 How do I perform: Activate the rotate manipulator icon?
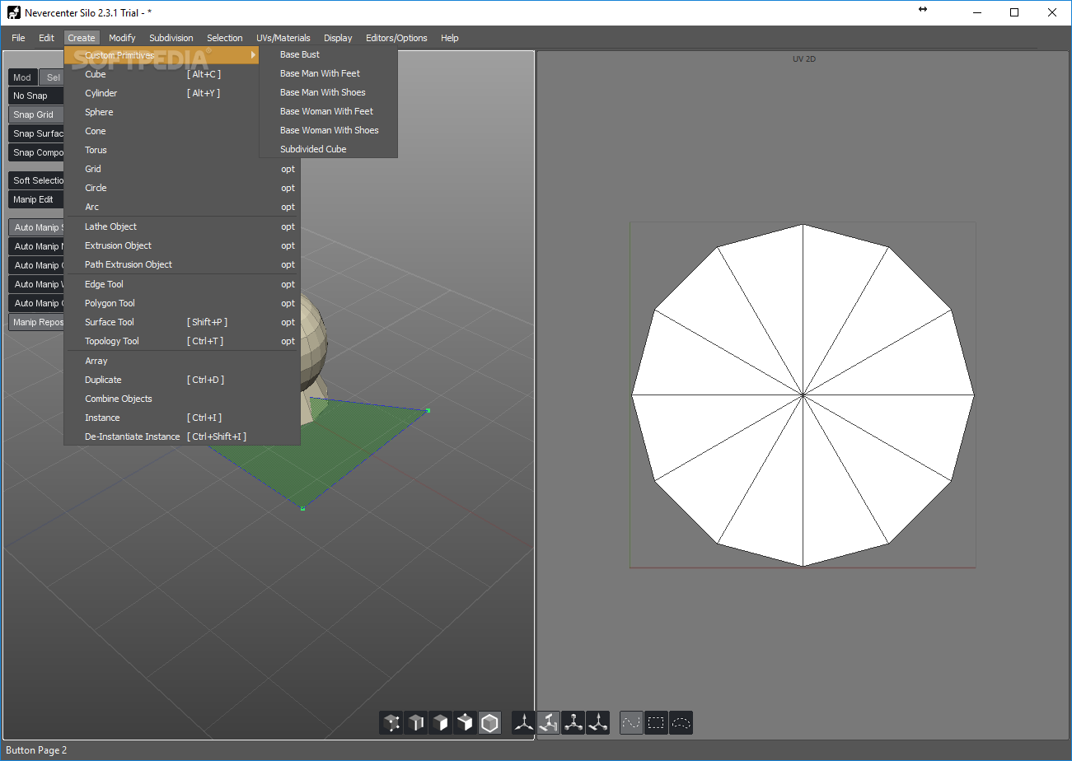[x=549, y=723]
